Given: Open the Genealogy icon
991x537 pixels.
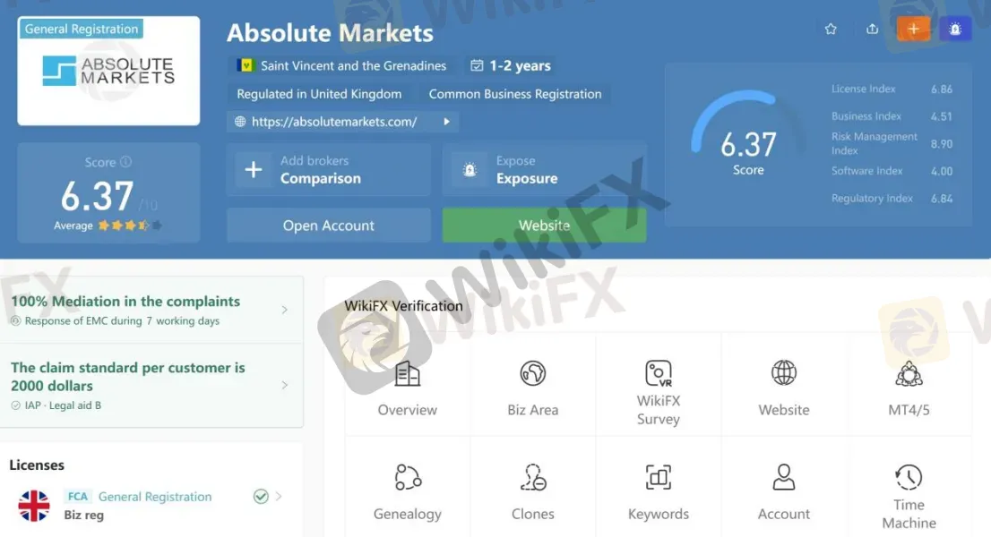Looking at the screenshot, I should coord(408,478).
